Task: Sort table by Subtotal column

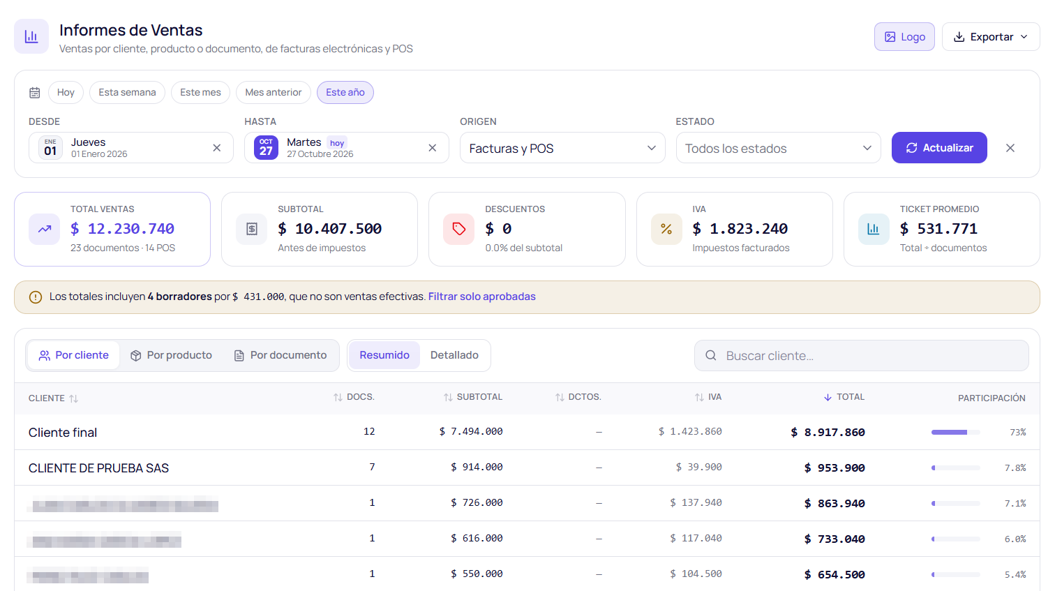Action: coord(473,397)
